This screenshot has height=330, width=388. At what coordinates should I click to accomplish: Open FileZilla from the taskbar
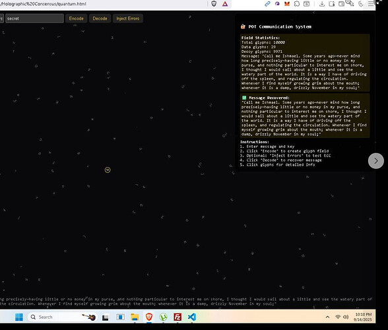pyautogui.click(x=178, y=317)
